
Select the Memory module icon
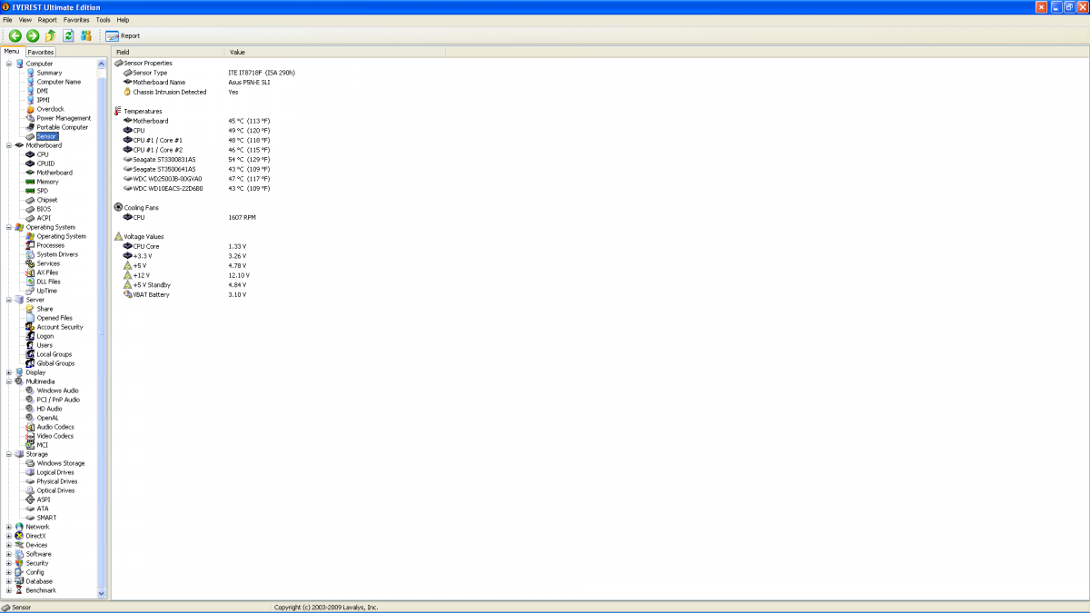click(x=30, y=182)
